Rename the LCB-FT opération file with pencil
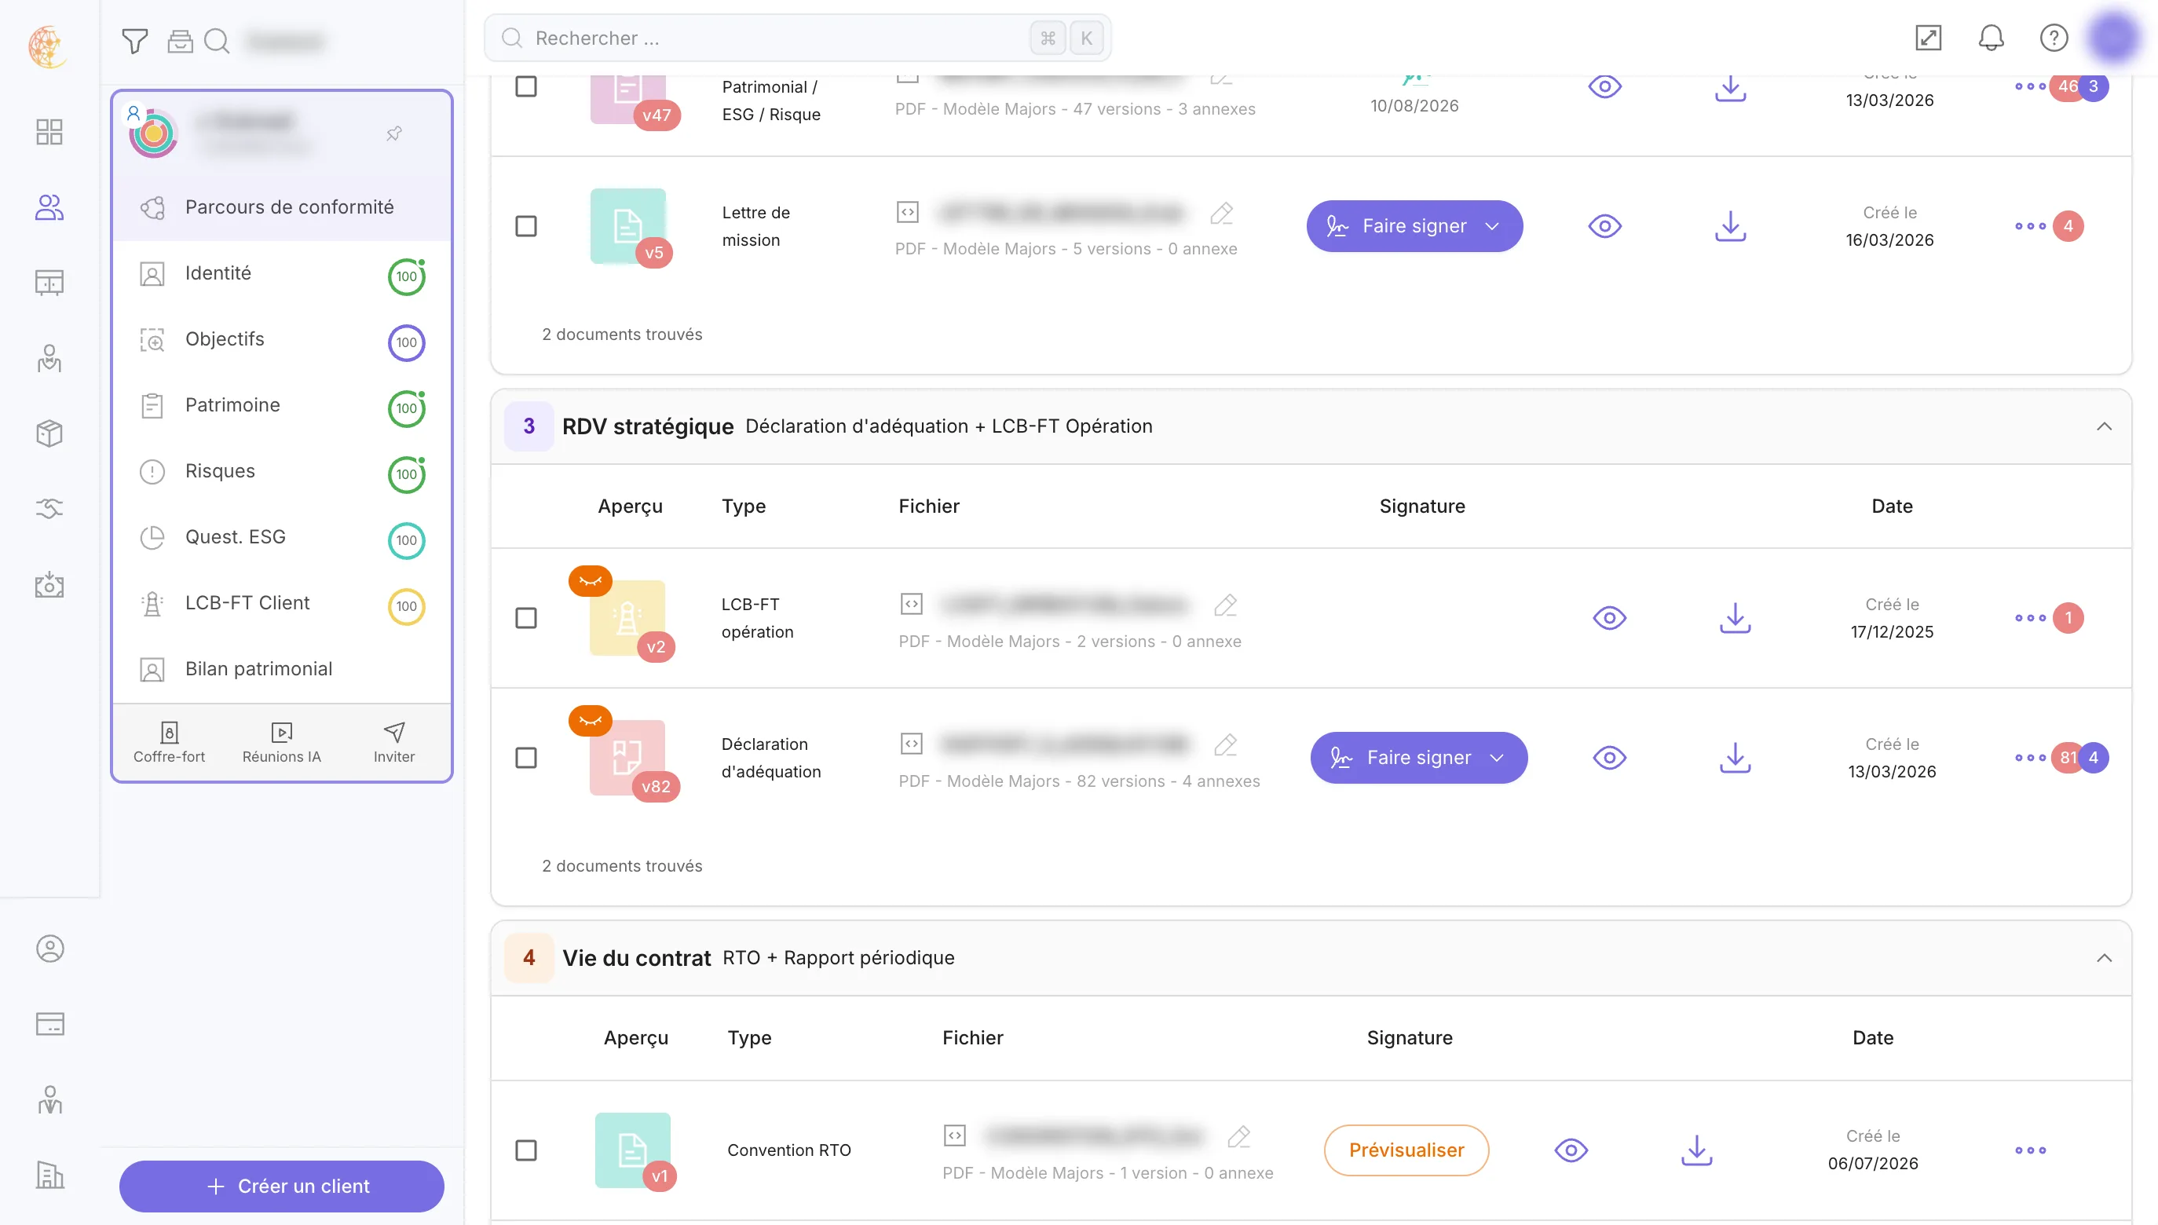 (1226, 605)
